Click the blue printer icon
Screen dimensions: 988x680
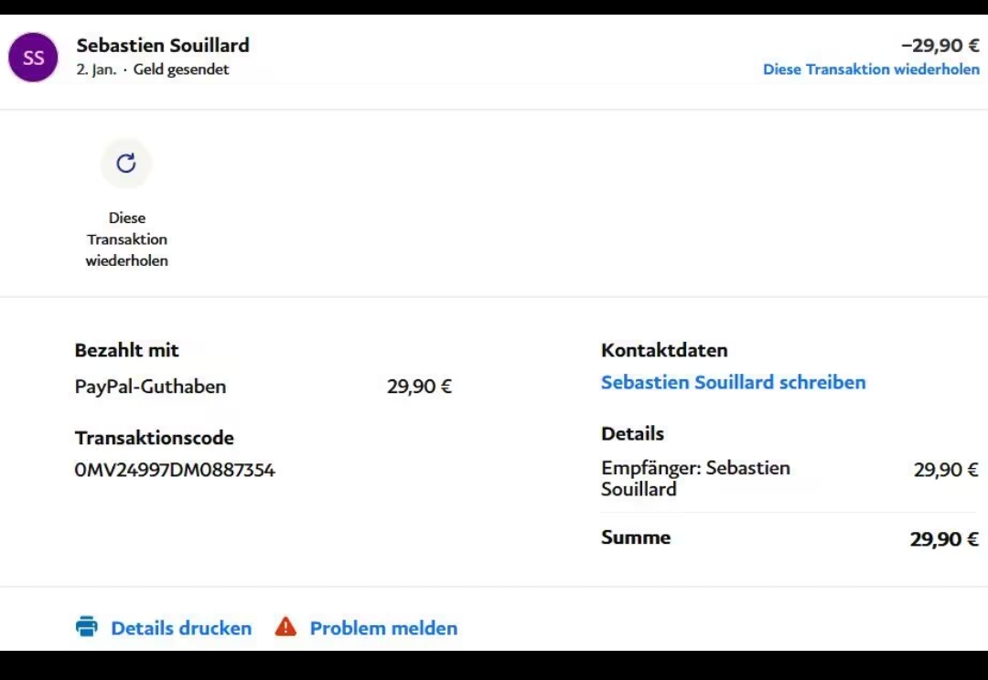point(87,627)
